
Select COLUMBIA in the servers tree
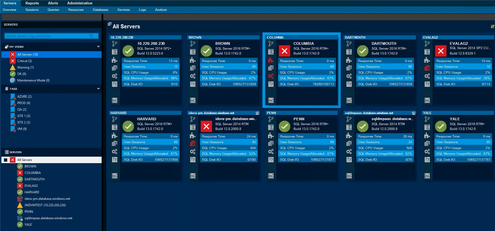click(32, 173)
